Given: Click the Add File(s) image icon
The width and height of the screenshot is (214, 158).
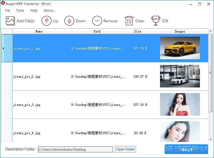Looking at the screenshot, I should tap(10, 21).
